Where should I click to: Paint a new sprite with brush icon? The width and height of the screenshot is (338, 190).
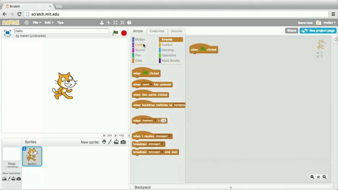click(110, 142)
